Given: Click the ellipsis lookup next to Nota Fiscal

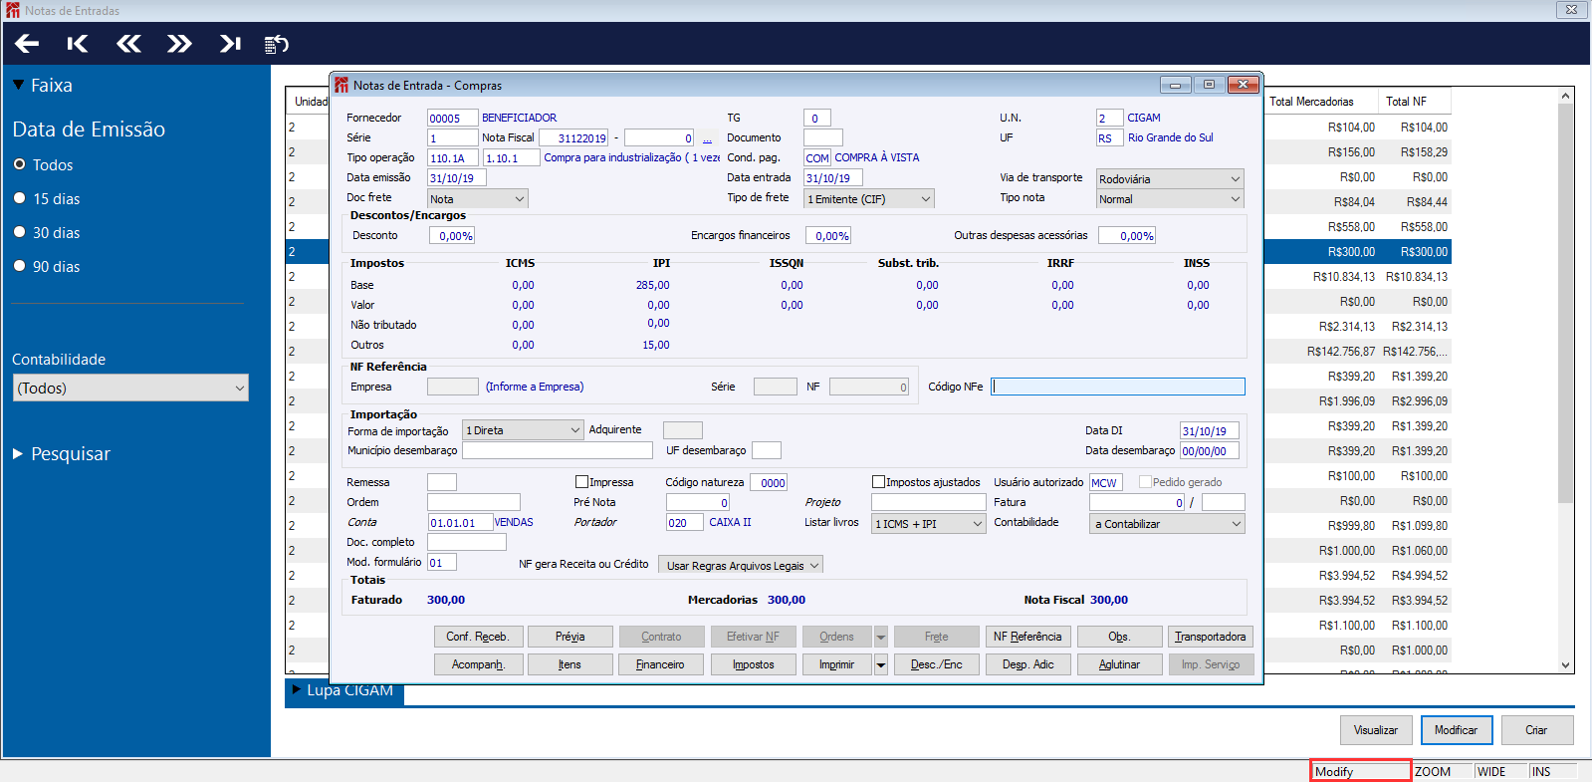Looking at the screenshot, I should [707, 138].
